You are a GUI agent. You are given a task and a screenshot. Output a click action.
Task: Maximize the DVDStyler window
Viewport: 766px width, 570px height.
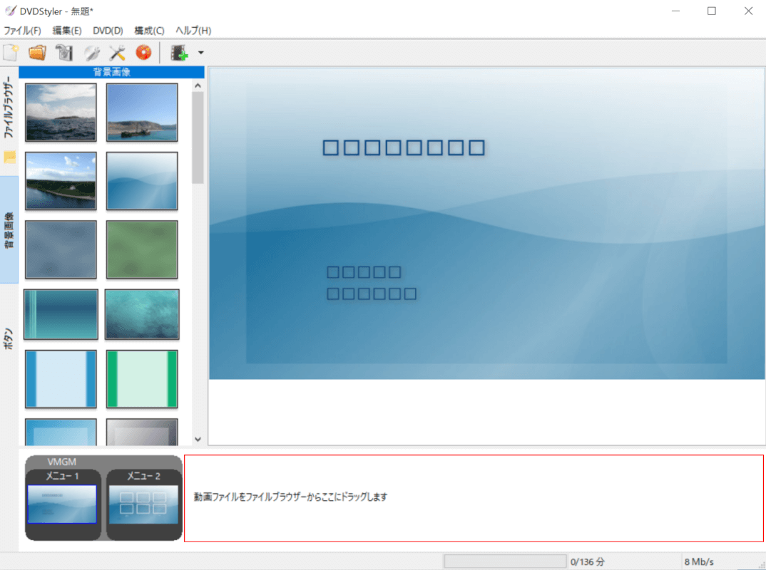point(712,11)
